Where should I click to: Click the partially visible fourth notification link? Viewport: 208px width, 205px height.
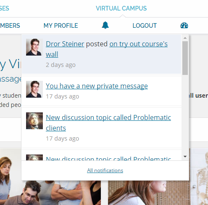(x=108, y=159)
